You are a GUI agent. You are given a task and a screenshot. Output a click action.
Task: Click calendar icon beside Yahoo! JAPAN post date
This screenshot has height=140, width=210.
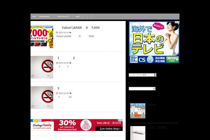(57, 33)
